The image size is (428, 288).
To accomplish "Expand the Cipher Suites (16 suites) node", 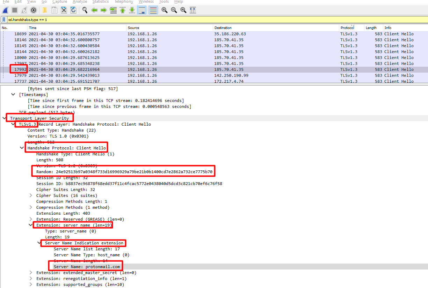I will [x=31, y=195].
